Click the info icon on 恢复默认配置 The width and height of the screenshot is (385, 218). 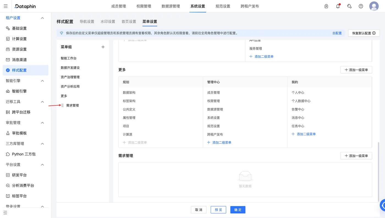tap(374, 33)
